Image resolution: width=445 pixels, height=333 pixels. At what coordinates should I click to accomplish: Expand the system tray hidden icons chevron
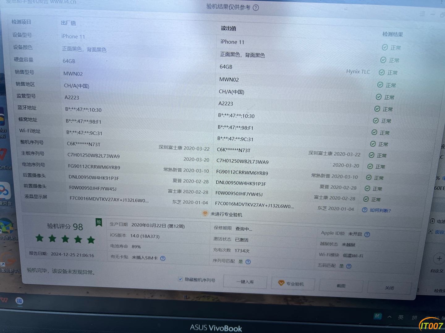point(390,317)
